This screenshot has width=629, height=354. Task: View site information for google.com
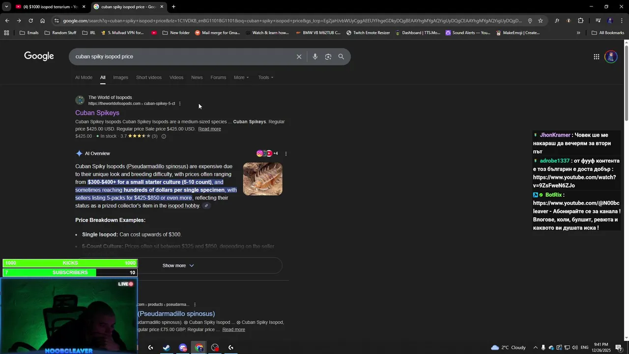(57, 21)
